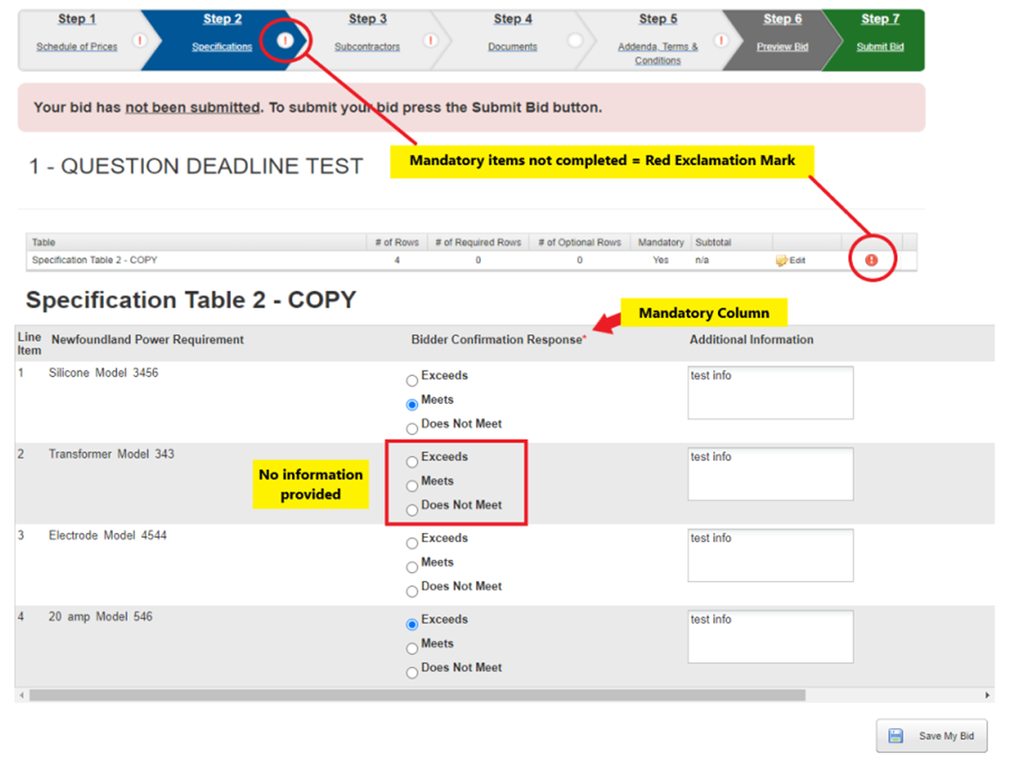Open Step 6 tab
Screen dimensions: 1009x764
pos(783,19)
